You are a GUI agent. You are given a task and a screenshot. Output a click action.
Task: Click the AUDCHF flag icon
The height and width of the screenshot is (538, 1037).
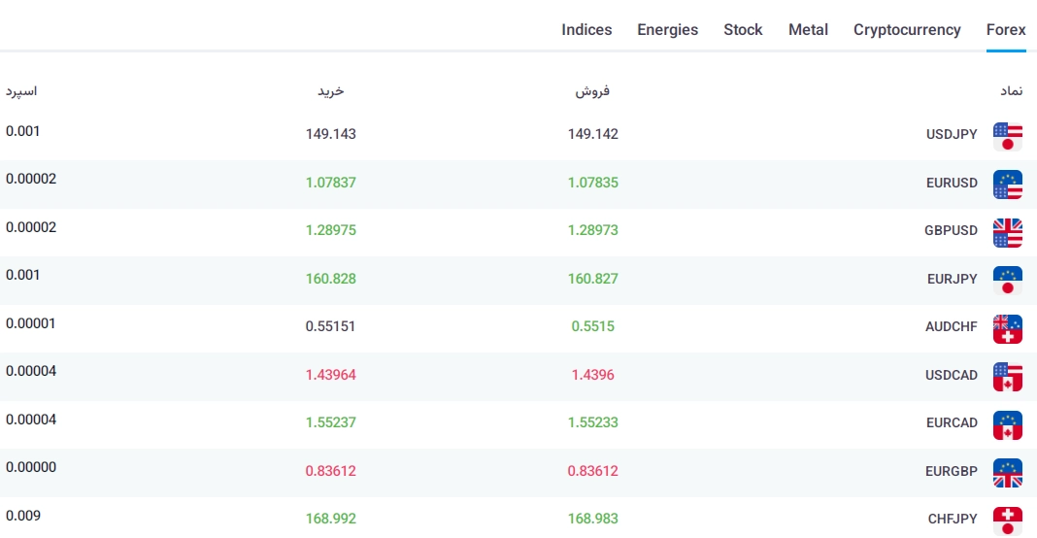1007,329
